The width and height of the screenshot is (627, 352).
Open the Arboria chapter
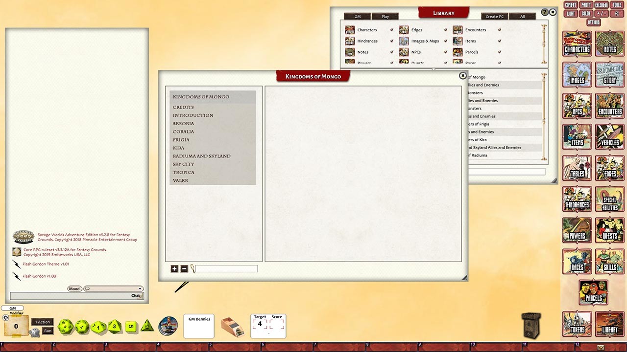click(183, 124)
